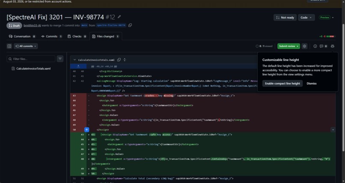Click the page vertical scrollbar
345x183 pixels.
tap(343, 88)
